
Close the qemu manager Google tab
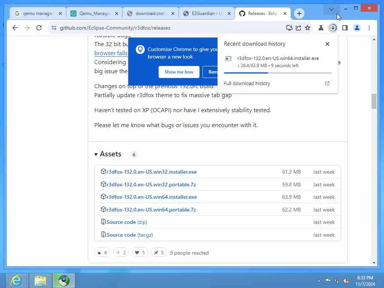tap(60, 13)
